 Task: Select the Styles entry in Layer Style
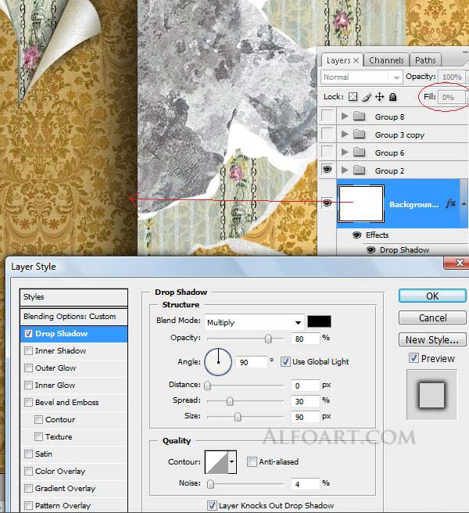click(x=73, y=297)
